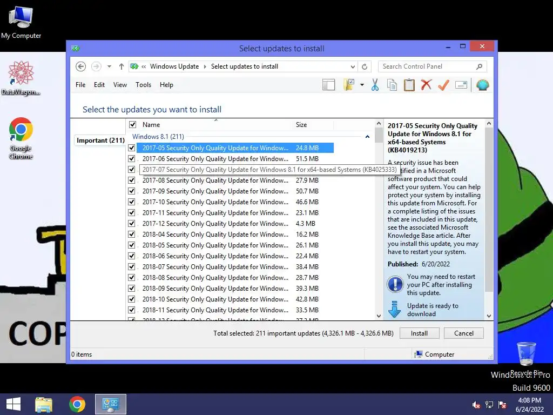Open the File menu
The image size is (553, 415).
(x=80, y=85)
